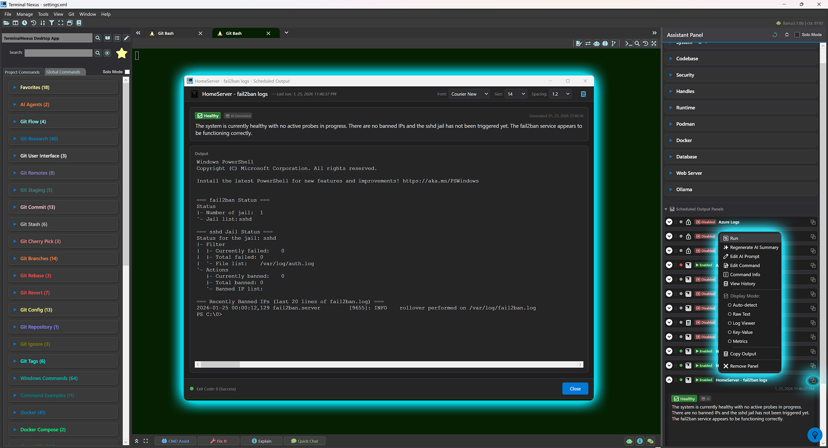
Task: Click the pencil edit icon beside project name
Action: pyautogui.click(x=126, y=38)
